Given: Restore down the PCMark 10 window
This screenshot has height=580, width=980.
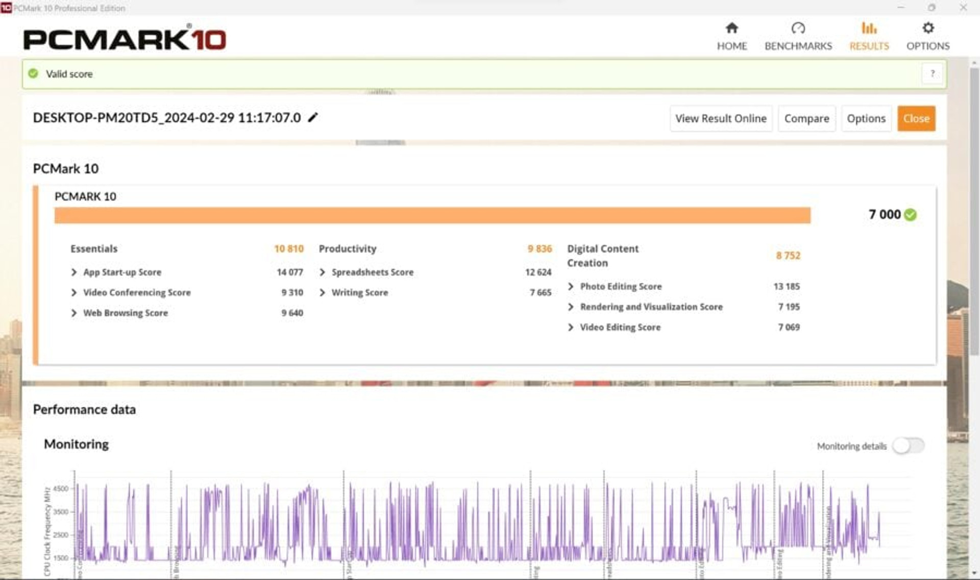Looking at the screenshot, I should (x=932, y=8).
